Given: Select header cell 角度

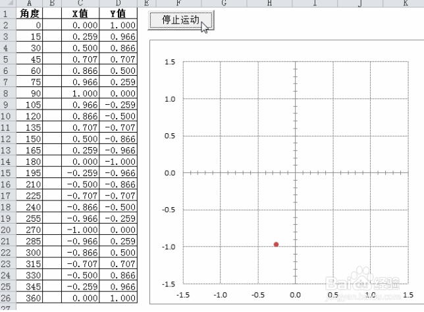Looking at the screenshot, I should click(x=30, y=14).
